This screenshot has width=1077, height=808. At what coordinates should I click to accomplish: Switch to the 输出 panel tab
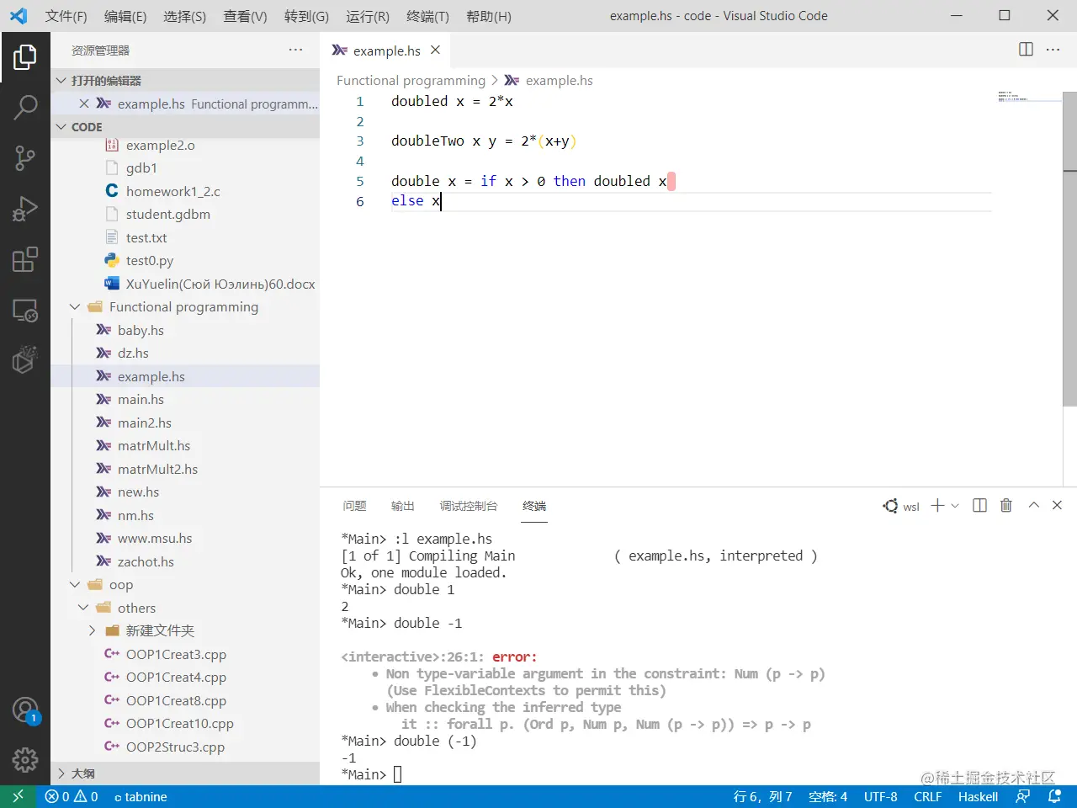click(x=403, y=506)
